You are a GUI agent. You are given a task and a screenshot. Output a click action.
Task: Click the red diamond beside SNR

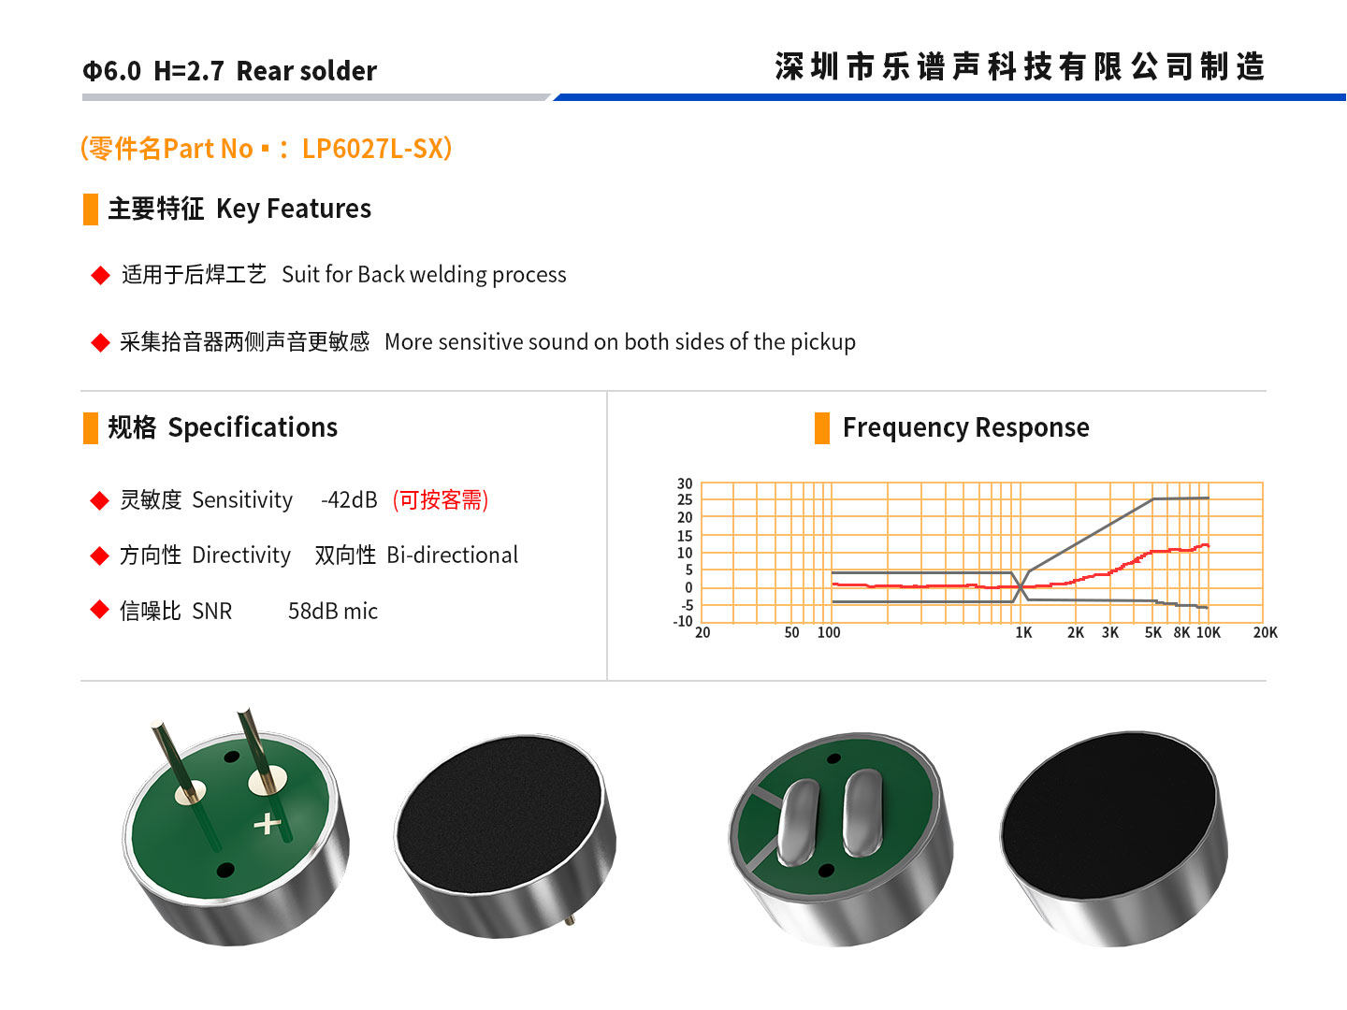pyautogui.click(x=100, y=610)
